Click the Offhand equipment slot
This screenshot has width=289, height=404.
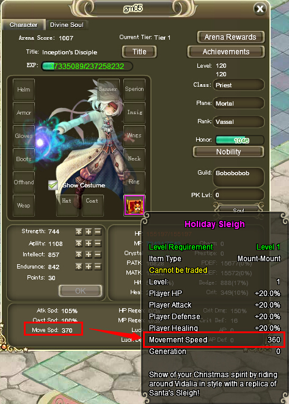coord(24,182)
